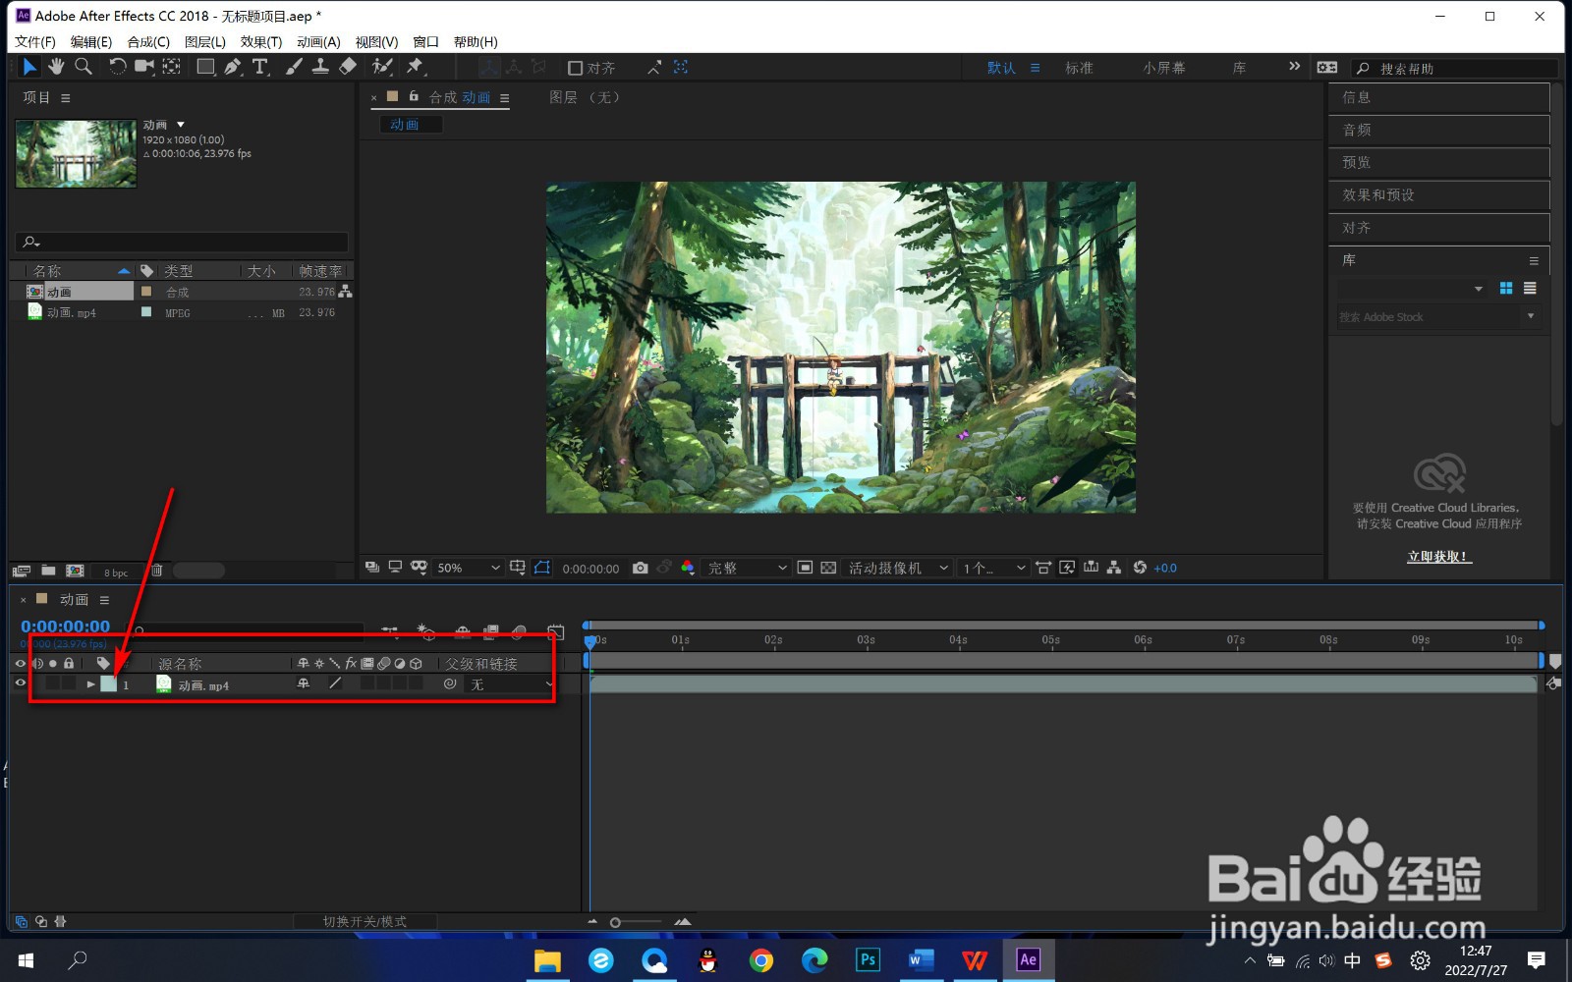Open the 1个 view layout dropdown
1572x982 pixels.
tap(993, 568)
